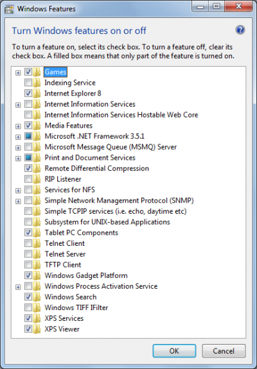
Task: Click OK to apply feature changes
Action: (x=174, y=351)
